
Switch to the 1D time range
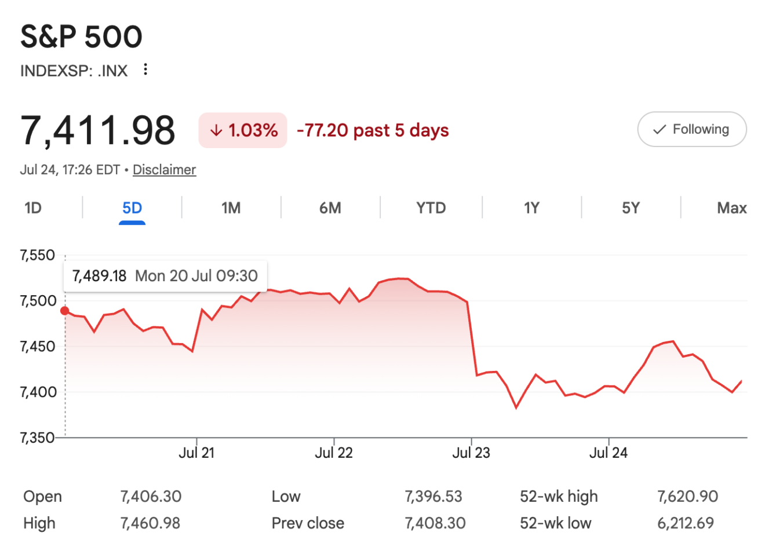click(33, 208)
